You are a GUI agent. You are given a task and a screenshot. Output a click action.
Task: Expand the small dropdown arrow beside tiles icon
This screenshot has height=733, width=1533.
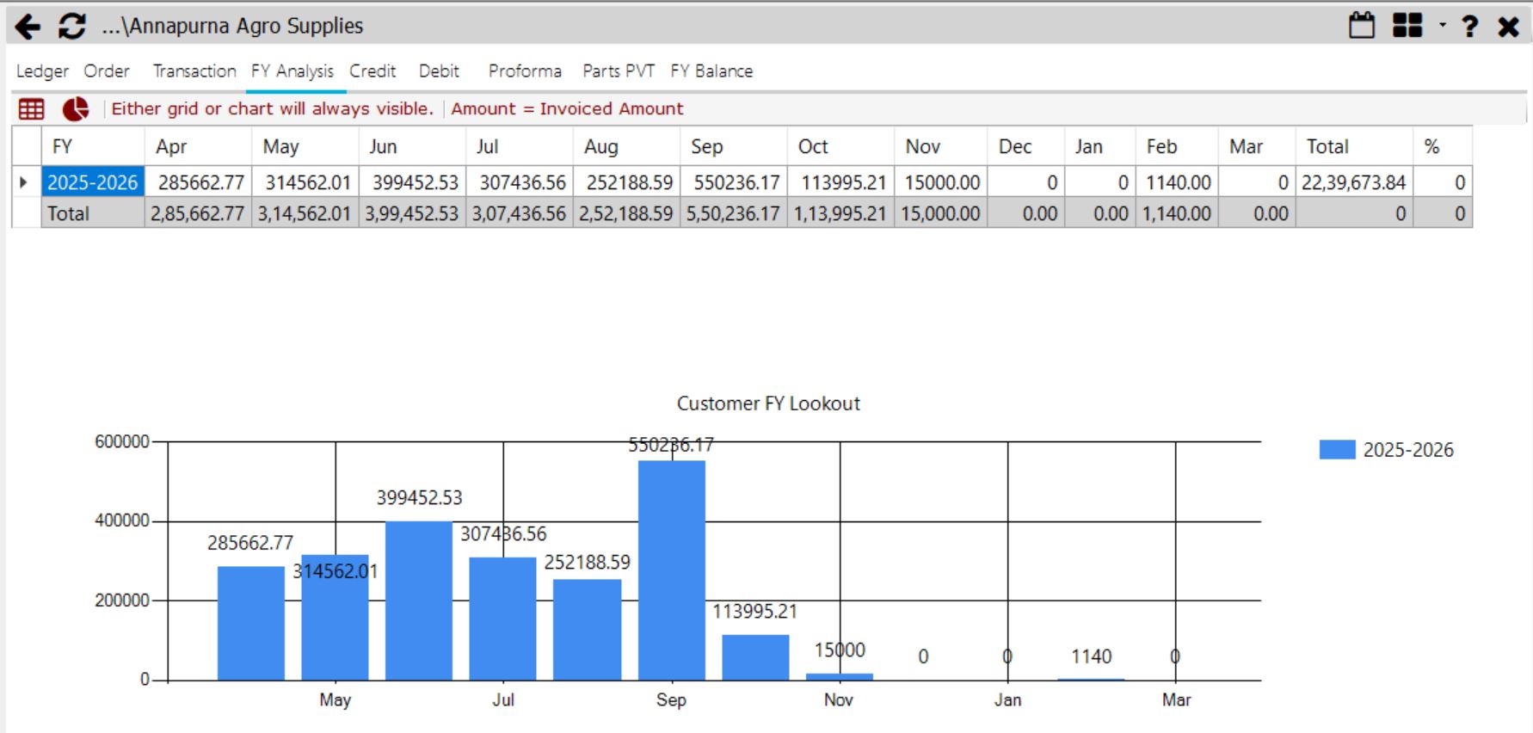pos(1443,25)
